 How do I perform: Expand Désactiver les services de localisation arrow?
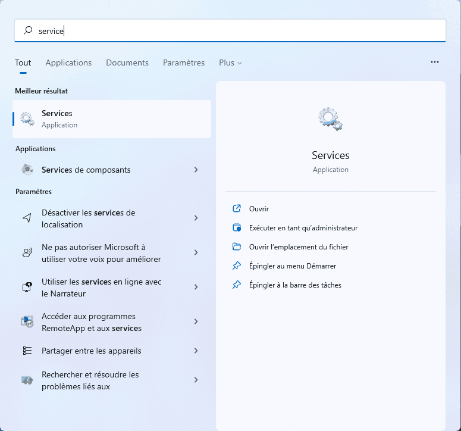196,218
